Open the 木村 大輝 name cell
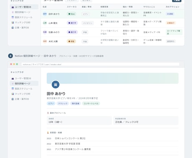The width and height of the screenshot is (192, 158). click(53, 41)
